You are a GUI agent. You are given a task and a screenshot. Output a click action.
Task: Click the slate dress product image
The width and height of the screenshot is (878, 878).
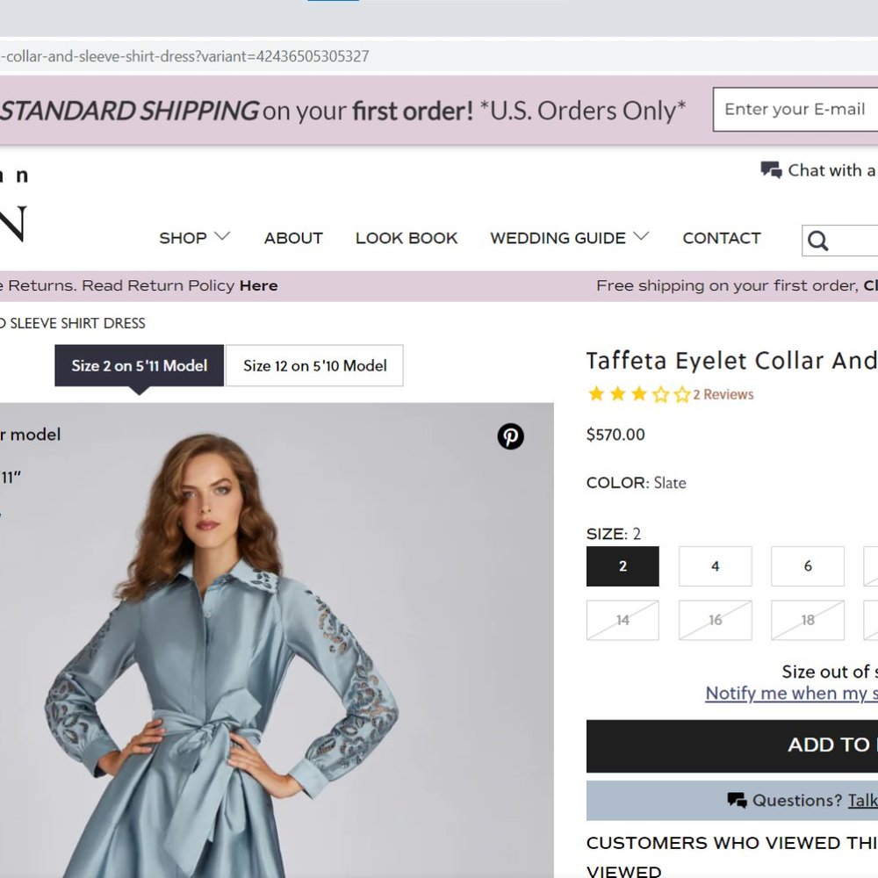pyautogui.click(x=277, y=640)
